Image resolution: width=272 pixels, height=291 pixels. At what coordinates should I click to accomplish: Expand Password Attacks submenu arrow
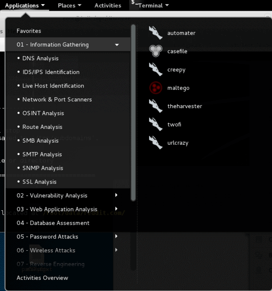point(117,236)
